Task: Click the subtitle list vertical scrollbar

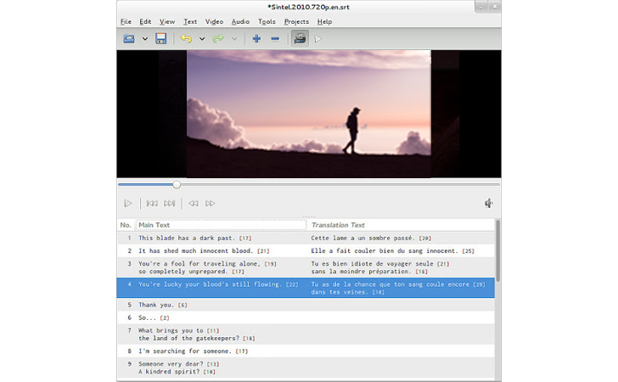Action: coord(497,250)
